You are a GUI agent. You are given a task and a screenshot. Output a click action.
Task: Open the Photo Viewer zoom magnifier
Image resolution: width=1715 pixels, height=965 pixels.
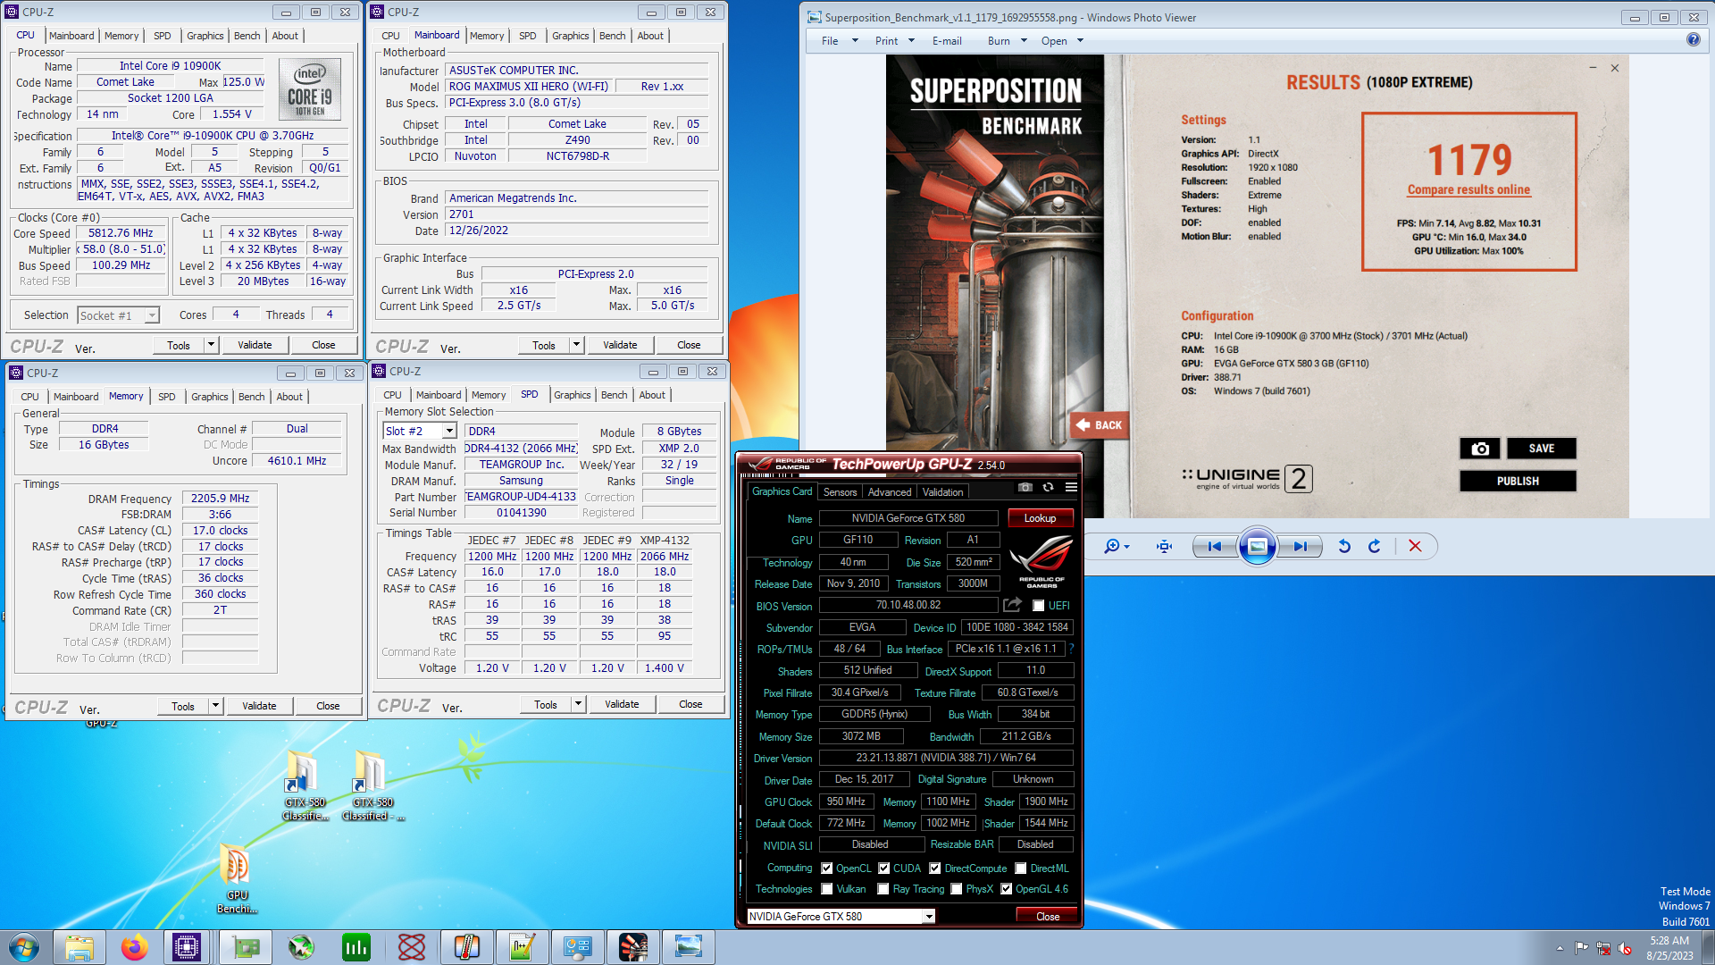[x=1111, y=546]
